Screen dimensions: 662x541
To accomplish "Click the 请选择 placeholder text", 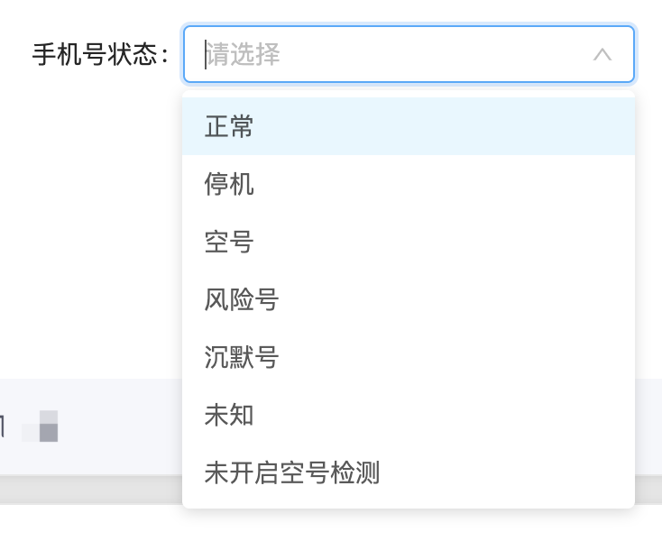I will pos(244,54).
